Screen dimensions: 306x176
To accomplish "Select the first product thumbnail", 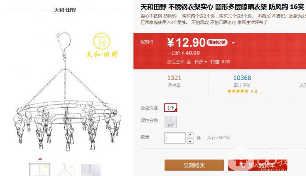I will pos(40,170).
